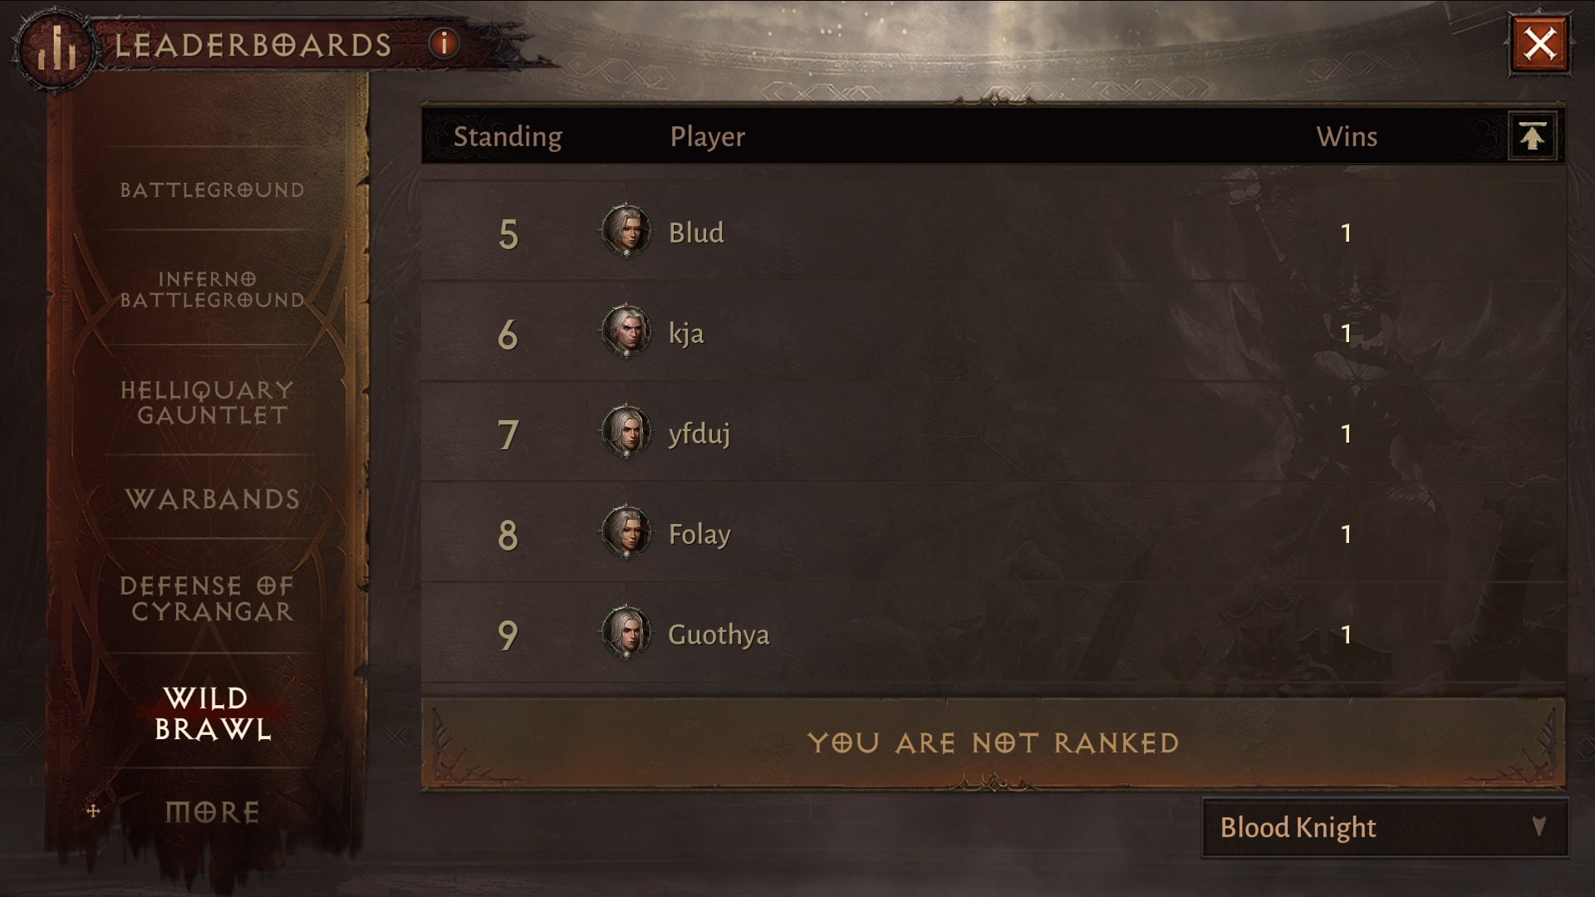Click player profile for Folay
Screen dimensions: 1595x897
626,533
